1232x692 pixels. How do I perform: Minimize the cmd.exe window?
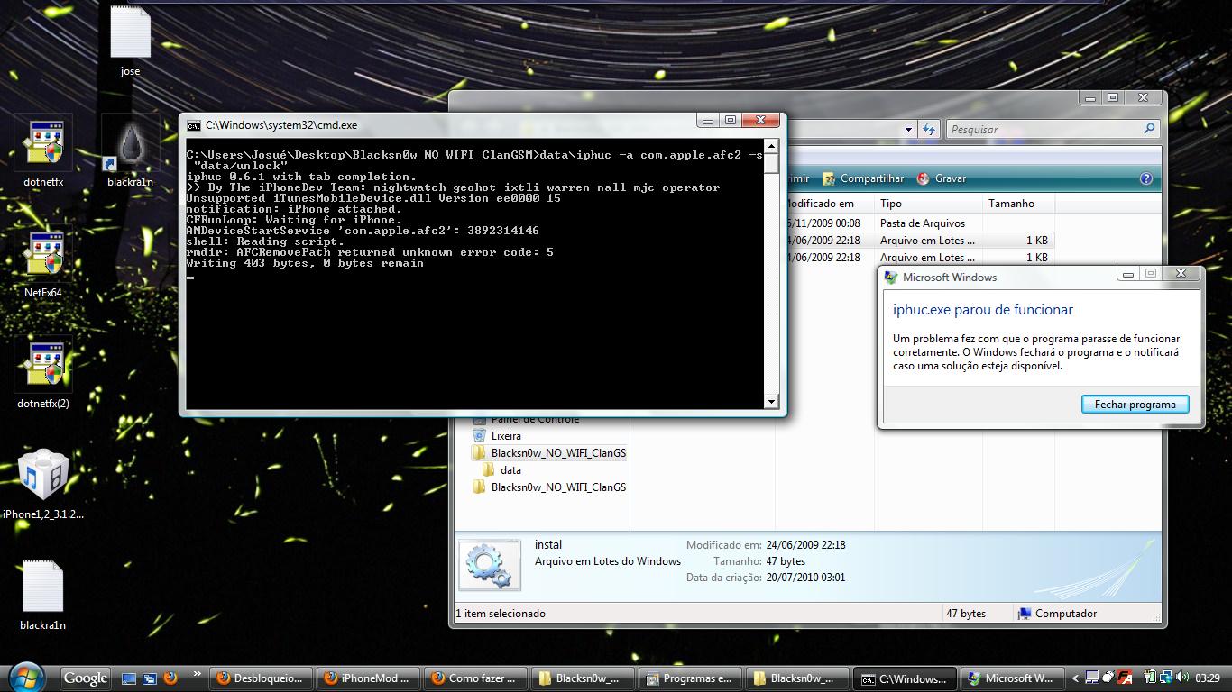tap(709, 121)
